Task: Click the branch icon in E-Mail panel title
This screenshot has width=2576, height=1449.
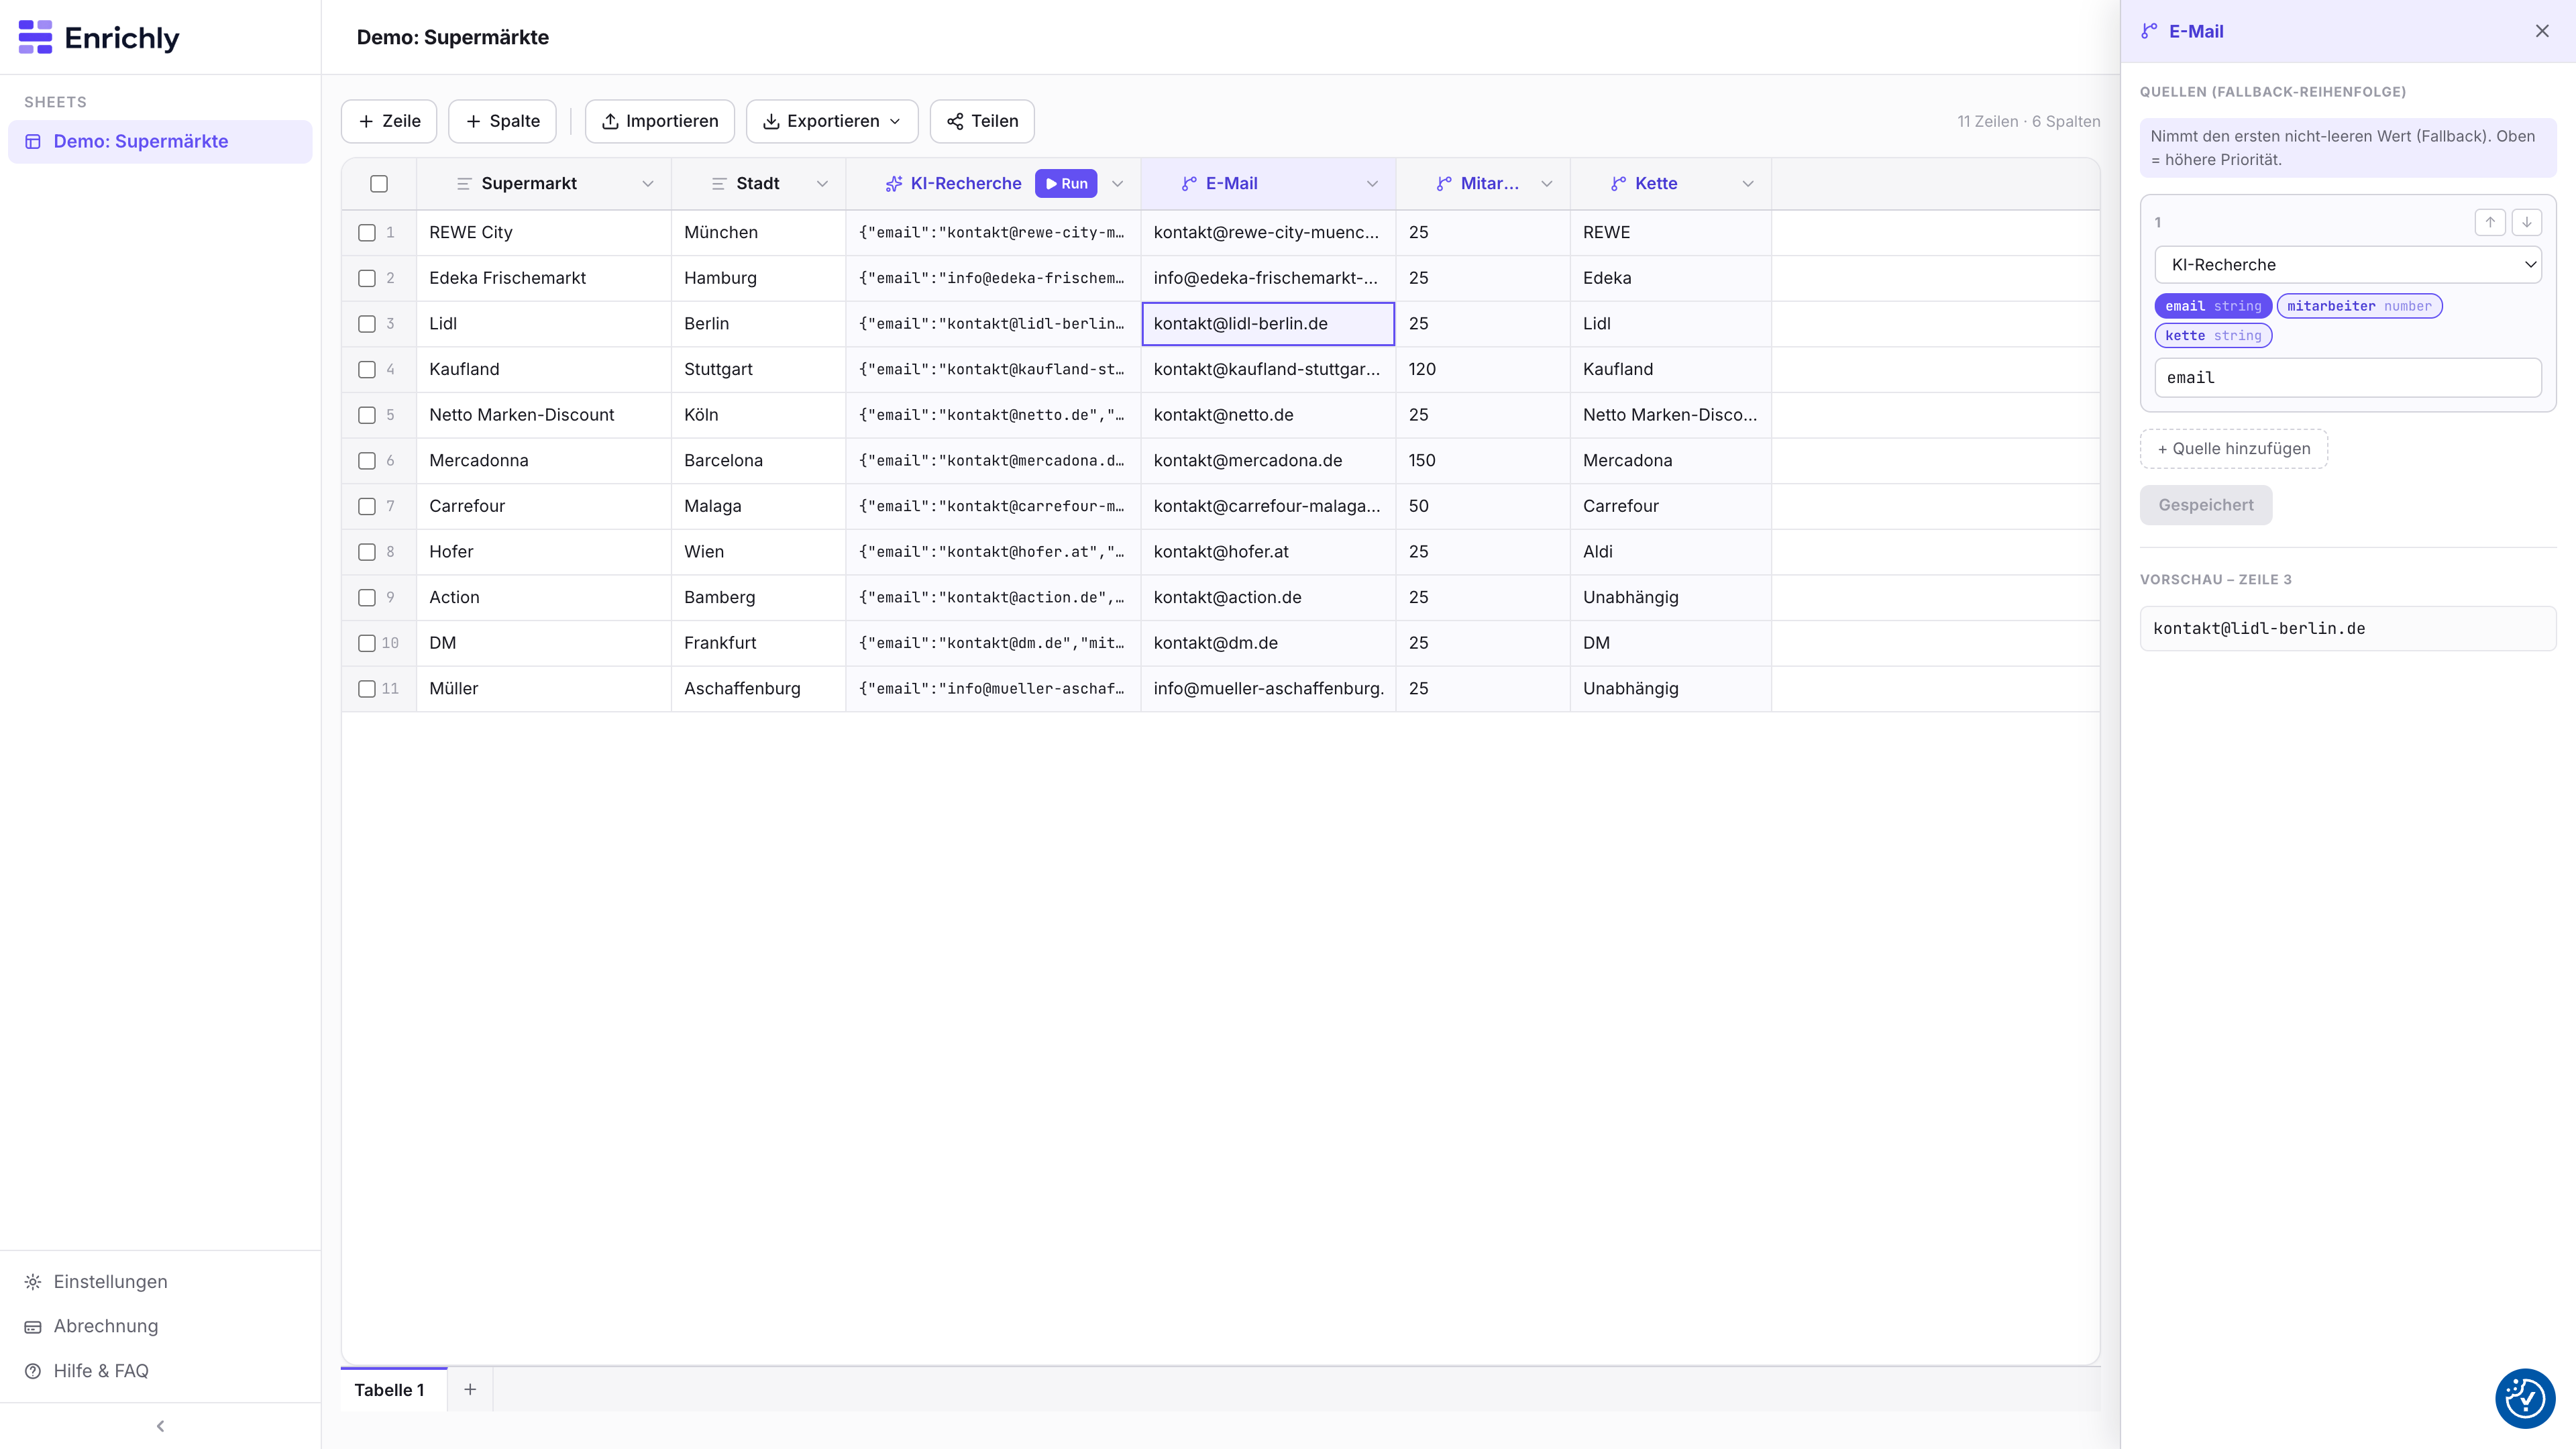Action: [2149, 31]
